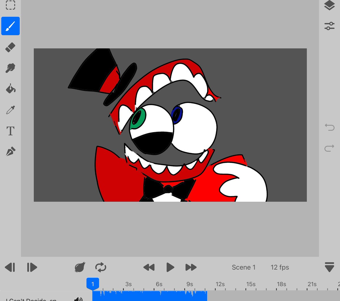
Task: Undo the last action
Action: pos(330,127)
